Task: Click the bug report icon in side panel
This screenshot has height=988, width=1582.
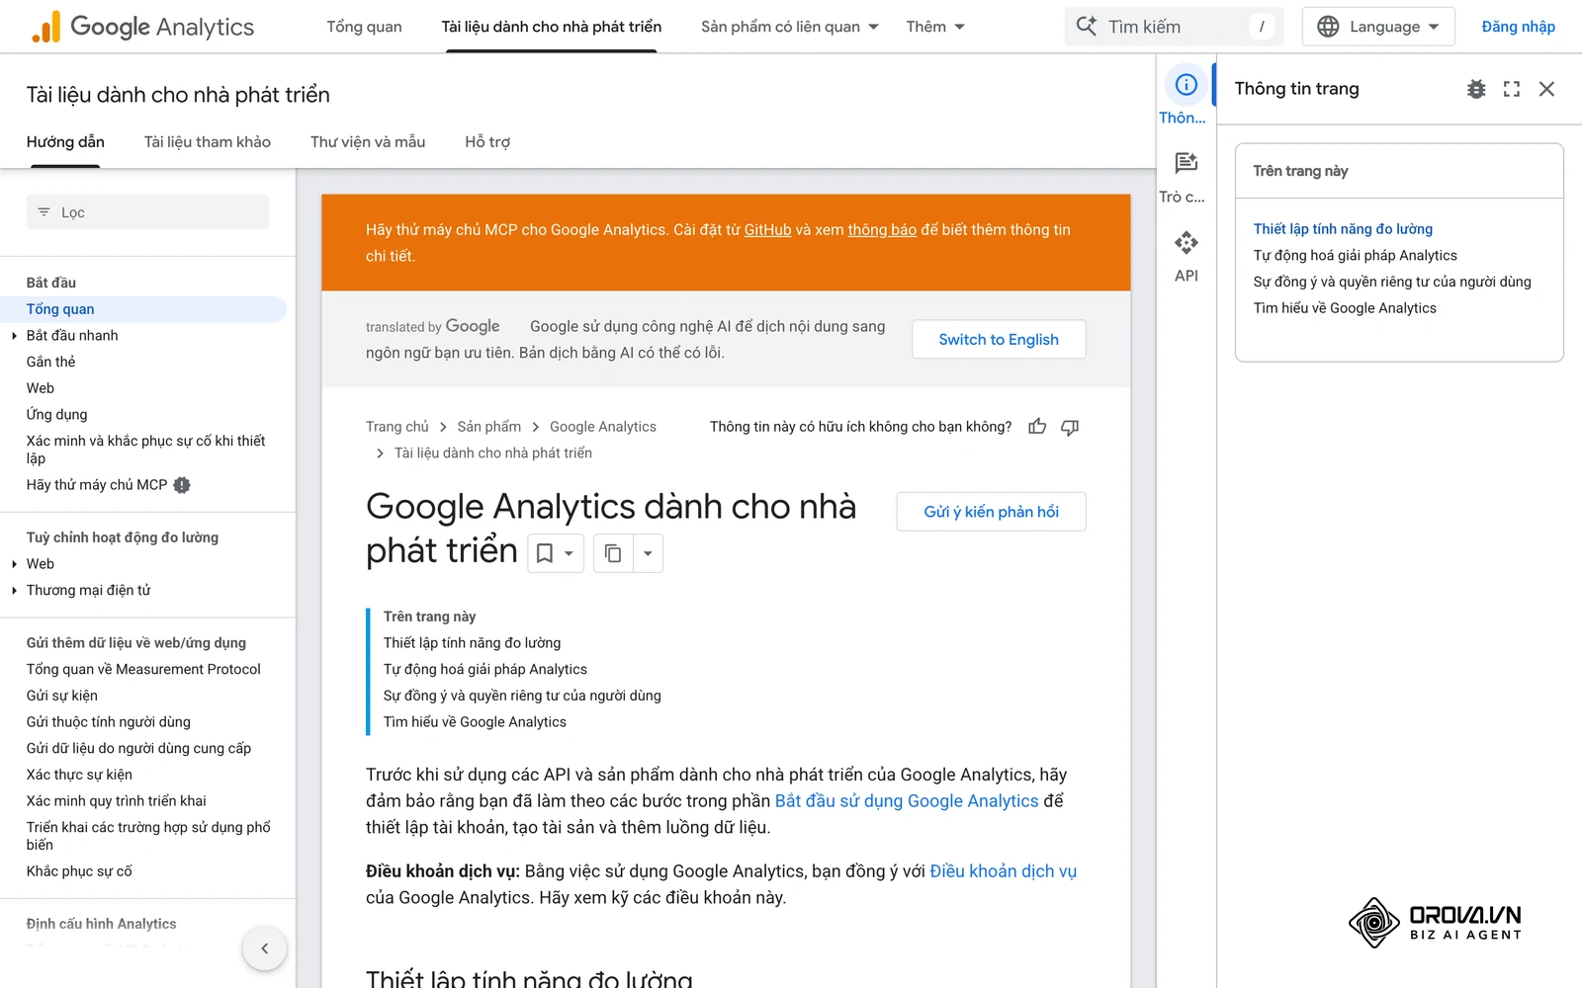Action: [1476, 89]
